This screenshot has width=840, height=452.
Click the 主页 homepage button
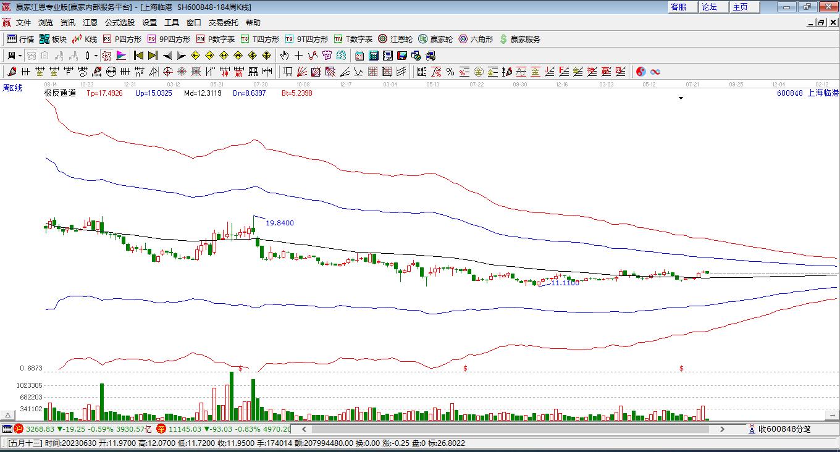coord(744,7)
